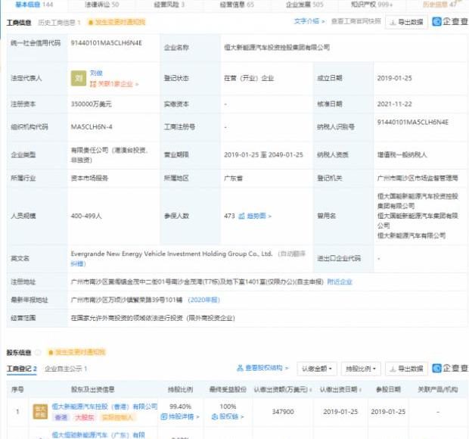Viewport: 469px width, 439px height.
Task: Click the icon before 持股详情
Action: (x=164, y=416)
